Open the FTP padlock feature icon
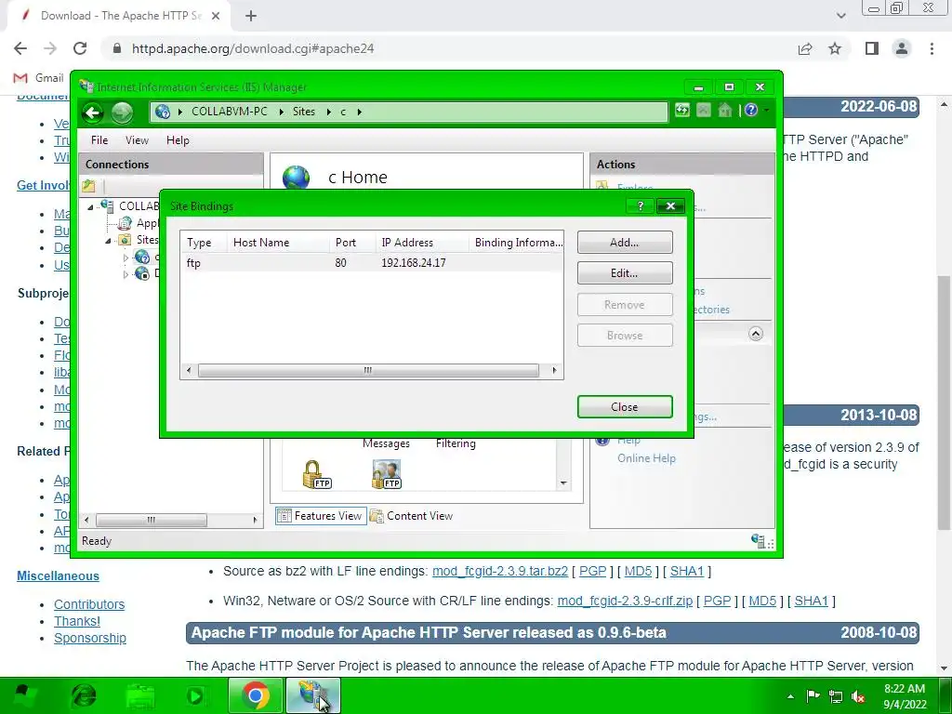The height and width of the screenshot is (714, 952). pos(316,475)
